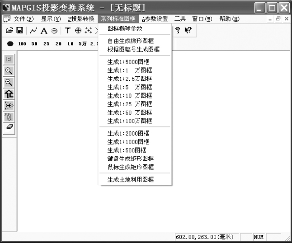The width and height of the screenshot is (292, 243).
Task: Click the scattered points tool icon
Action: [x=88, y=30]
